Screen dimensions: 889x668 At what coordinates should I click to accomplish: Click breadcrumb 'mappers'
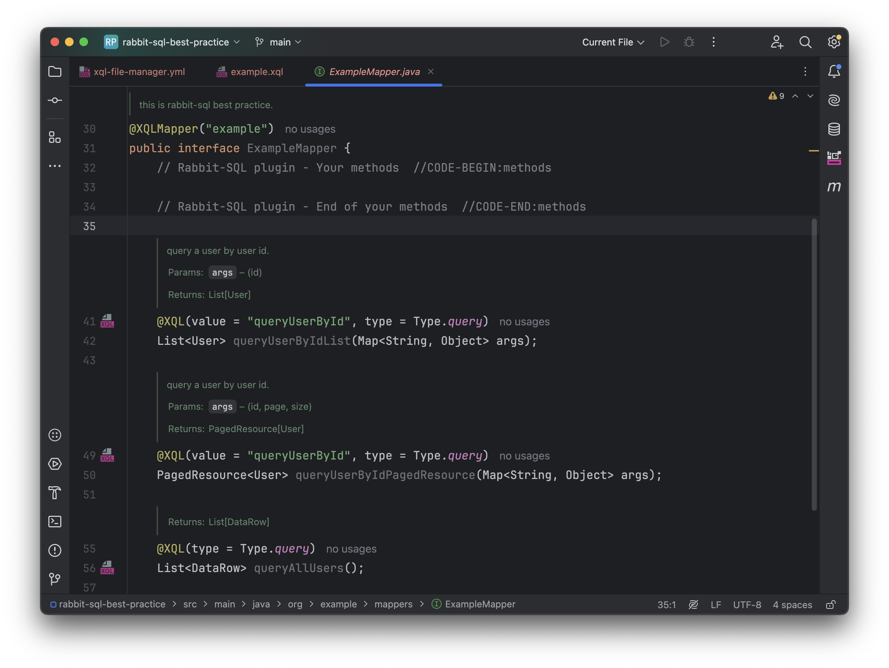[x=393, y=604]
